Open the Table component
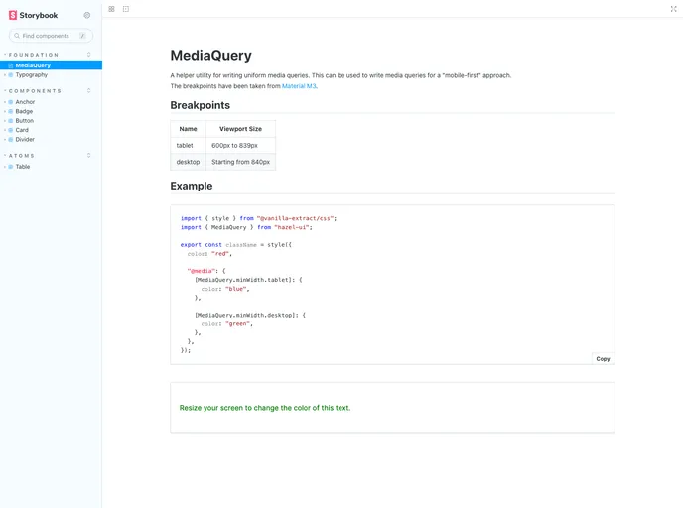This screenshot has width=683, height=508. (x=23, y=167)
